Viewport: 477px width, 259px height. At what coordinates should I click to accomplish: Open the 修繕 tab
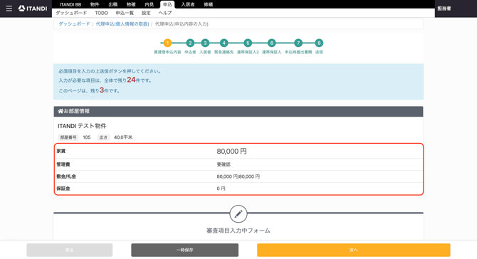coord(209,4)
